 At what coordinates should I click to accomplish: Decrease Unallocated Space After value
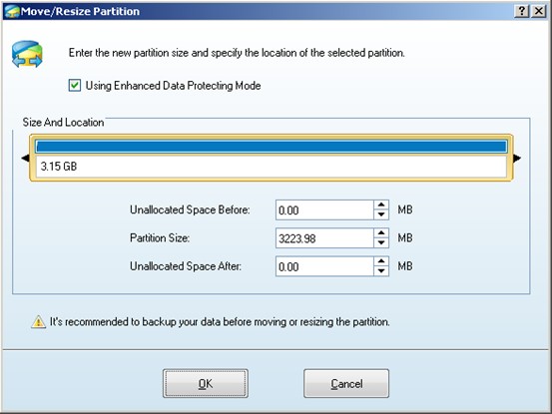point(381,270)
